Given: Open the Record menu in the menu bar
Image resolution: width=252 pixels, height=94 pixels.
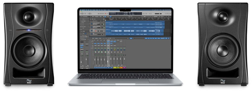Looking at the screenshot, I should pos(97,10).
